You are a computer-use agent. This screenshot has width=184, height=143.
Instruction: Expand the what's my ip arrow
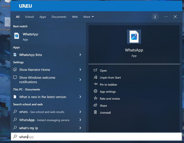point(80,128)
